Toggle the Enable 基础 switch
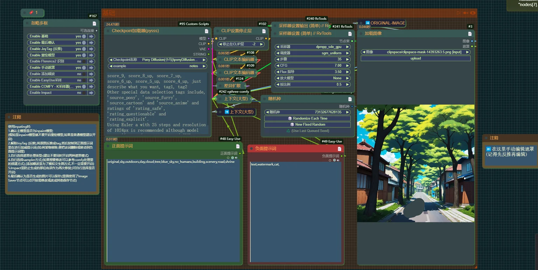This screenshot has height=270, width=538. tap(84, 36)
